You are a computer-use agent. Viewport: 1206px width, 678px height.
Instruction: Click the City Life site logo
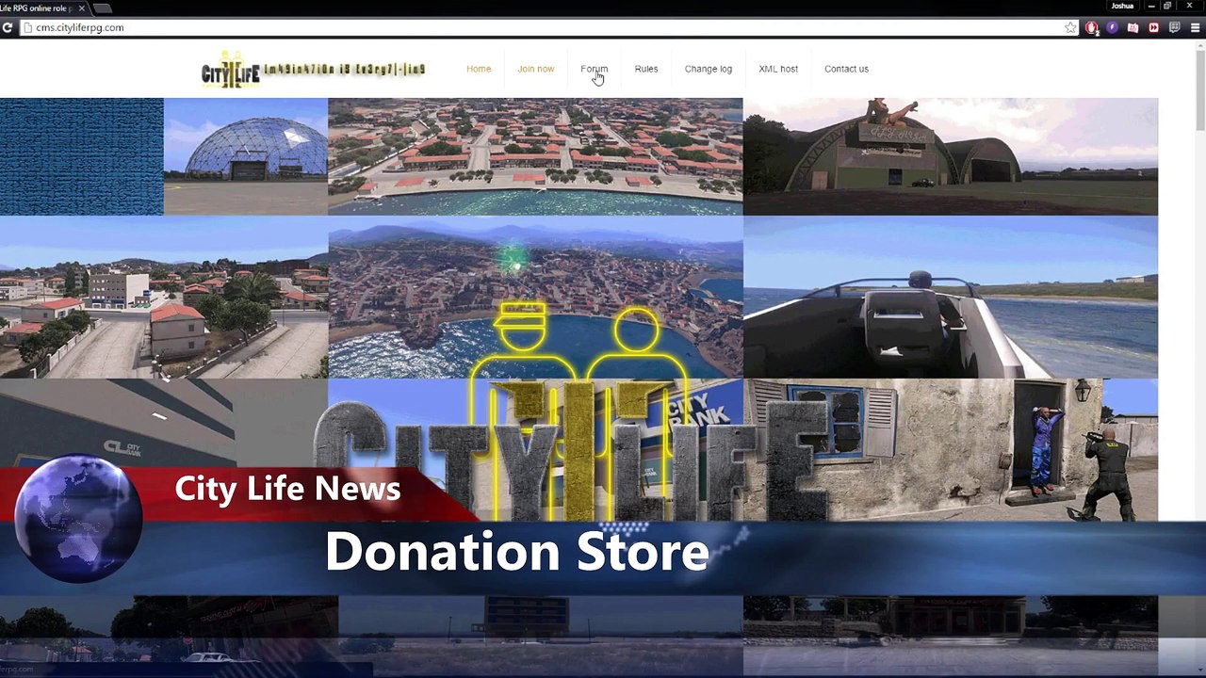click(x=313, y=70)
